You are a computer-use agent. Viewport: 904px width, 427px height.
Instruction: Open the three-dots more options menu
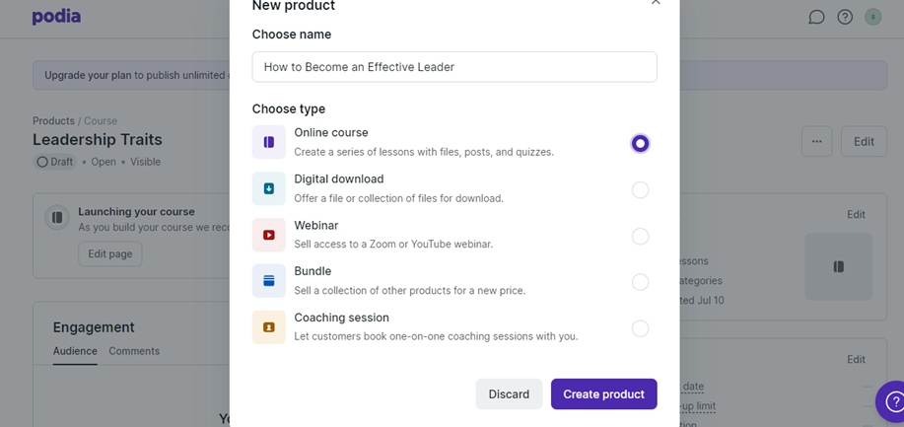pyautogui.click(x=816, y=141)
